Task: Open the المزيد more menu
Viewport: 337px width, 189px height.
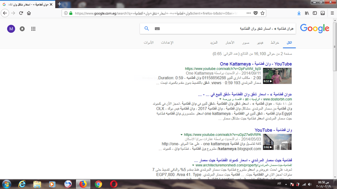Action: 214,43
